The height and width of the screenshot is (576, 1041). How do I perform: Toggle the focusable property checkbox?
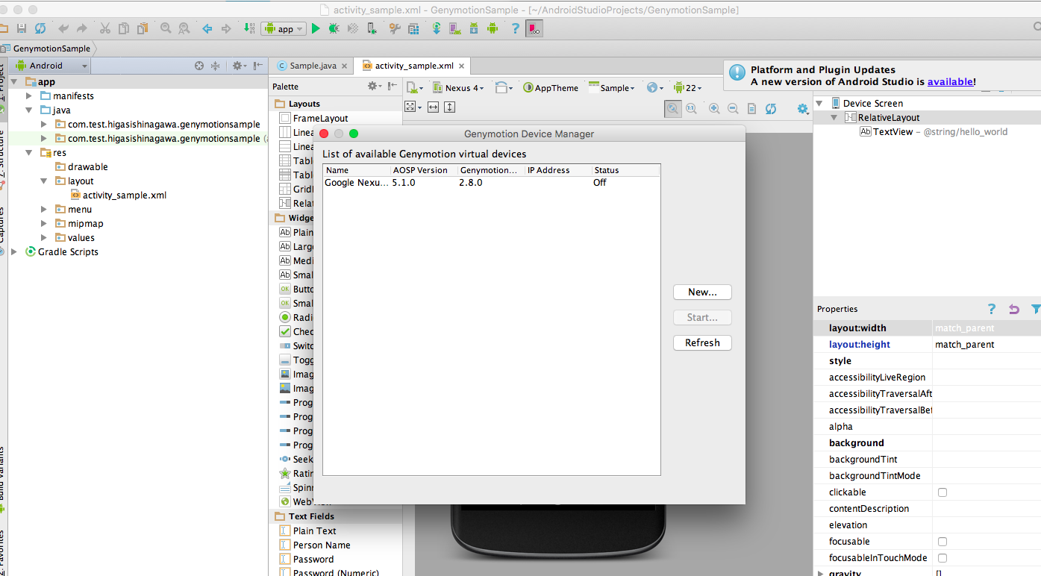[942, 542]
